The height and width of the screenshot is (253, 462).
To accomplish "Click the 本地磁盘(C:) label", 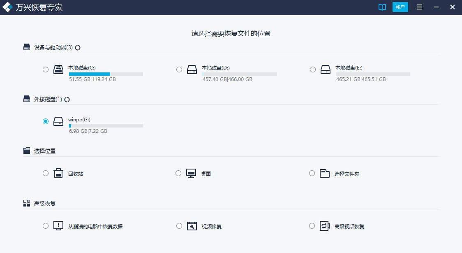I will (82, 68).
